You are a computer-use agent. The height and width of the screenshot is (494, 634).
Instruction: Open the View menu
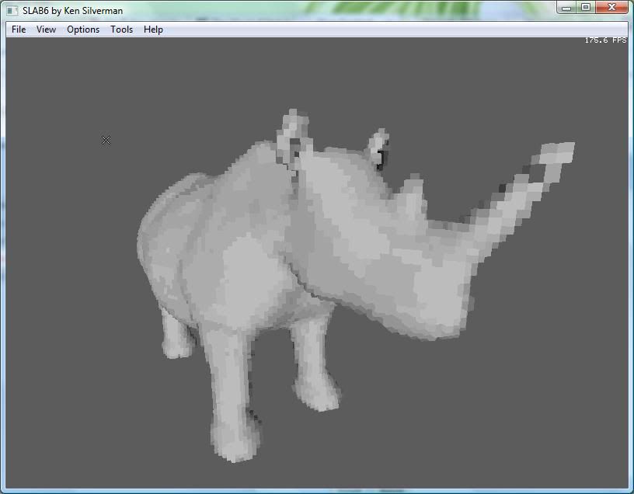pyautogui.click(x=46, y=30)
